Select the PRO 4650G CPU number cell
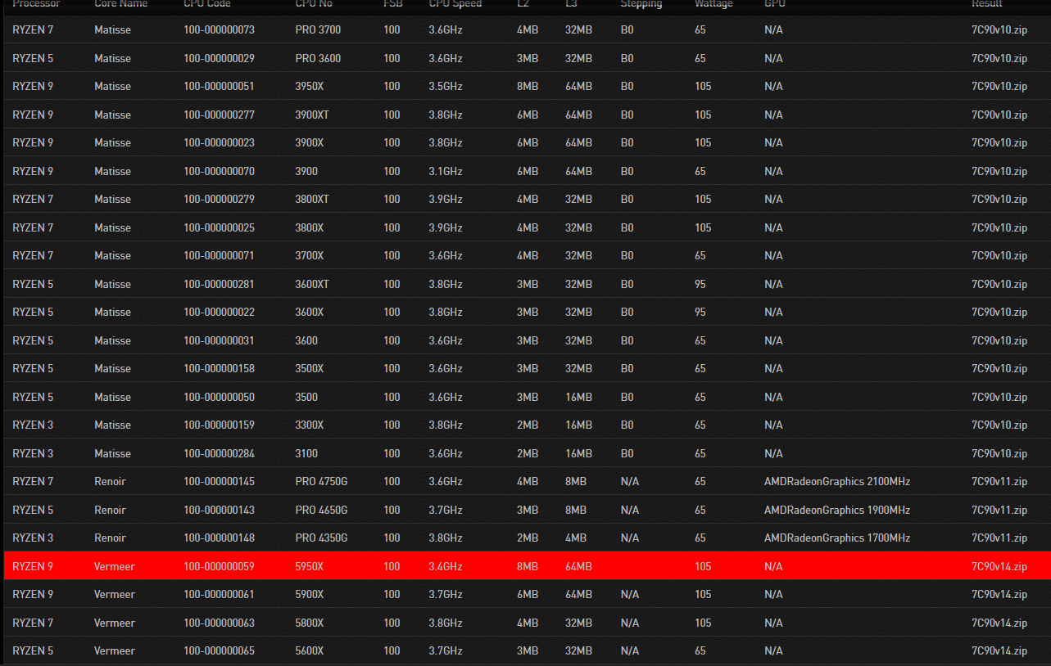Screen dimensions: 1051x666 tap(321, 510)
